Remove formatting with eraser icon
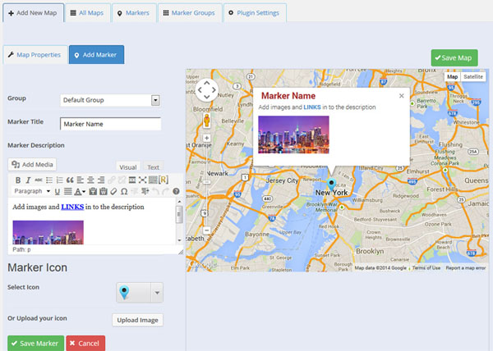Screen dimensions: 493x351 coord(114,191)
